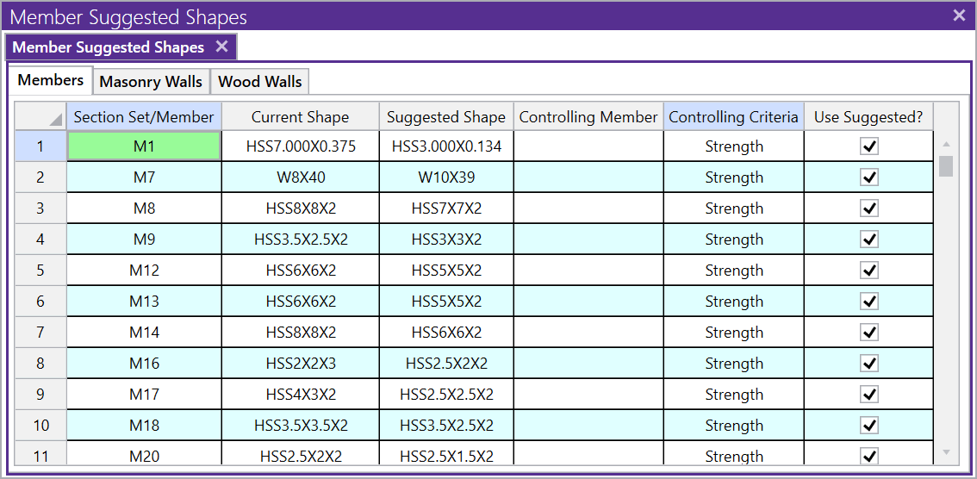977x479 pixels.
Task: Select row number 3 header
Action: pos(40,208)
